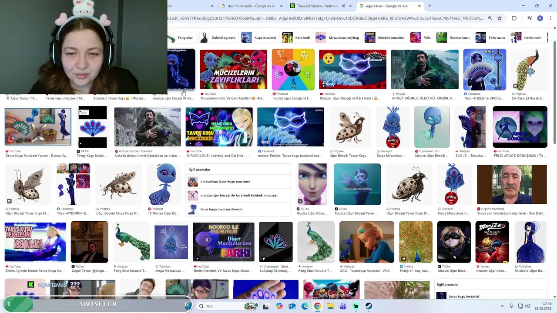The height and width of the screenshot is (313, 557).
Task: Open the Milliyet 'AHMET UĞURLU ÖLDÜ MÜ' image
Action: (425, 69)
